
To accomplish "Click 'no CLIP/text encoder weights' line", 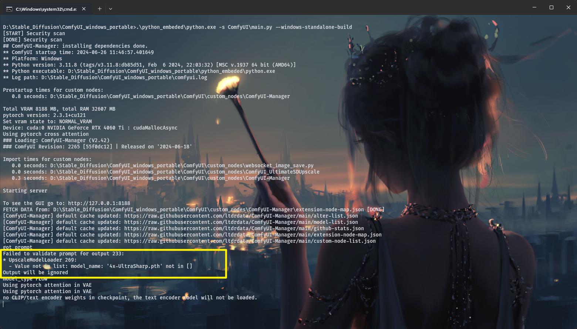I will pos(130,298).
